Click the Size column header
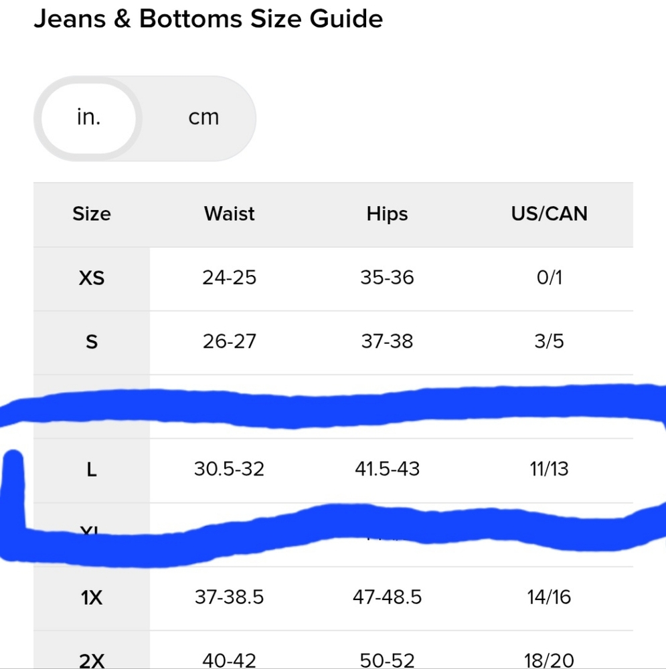This screenshot has height=669, width=666. (x=92, y=214)
